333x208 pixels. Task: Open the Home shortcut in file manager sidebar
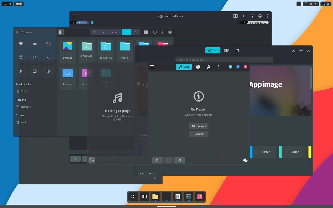[x=48, y=44]
